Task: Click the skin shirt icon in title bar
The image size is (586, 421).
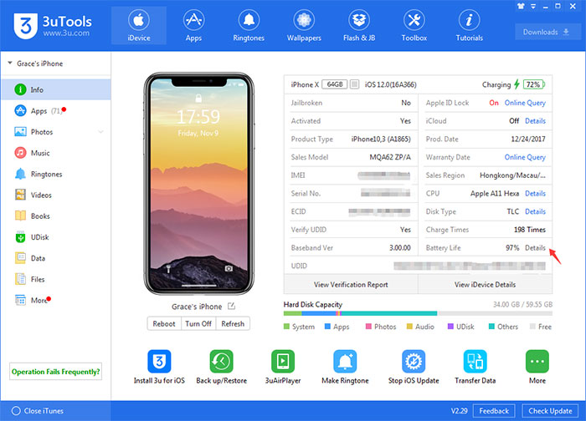Action: tap(521, 7)
